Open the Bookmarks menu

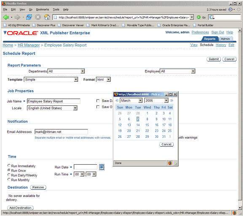(42, 10)
